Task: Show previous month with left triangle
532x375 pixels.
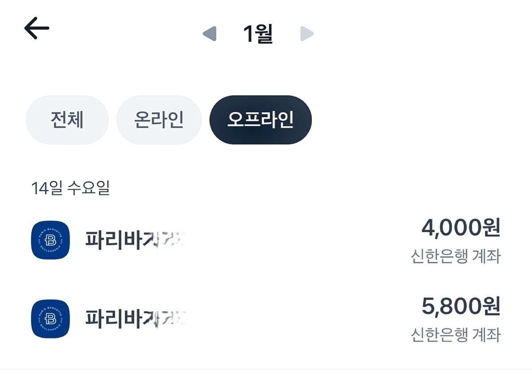Action: click(x=209, y=34)
